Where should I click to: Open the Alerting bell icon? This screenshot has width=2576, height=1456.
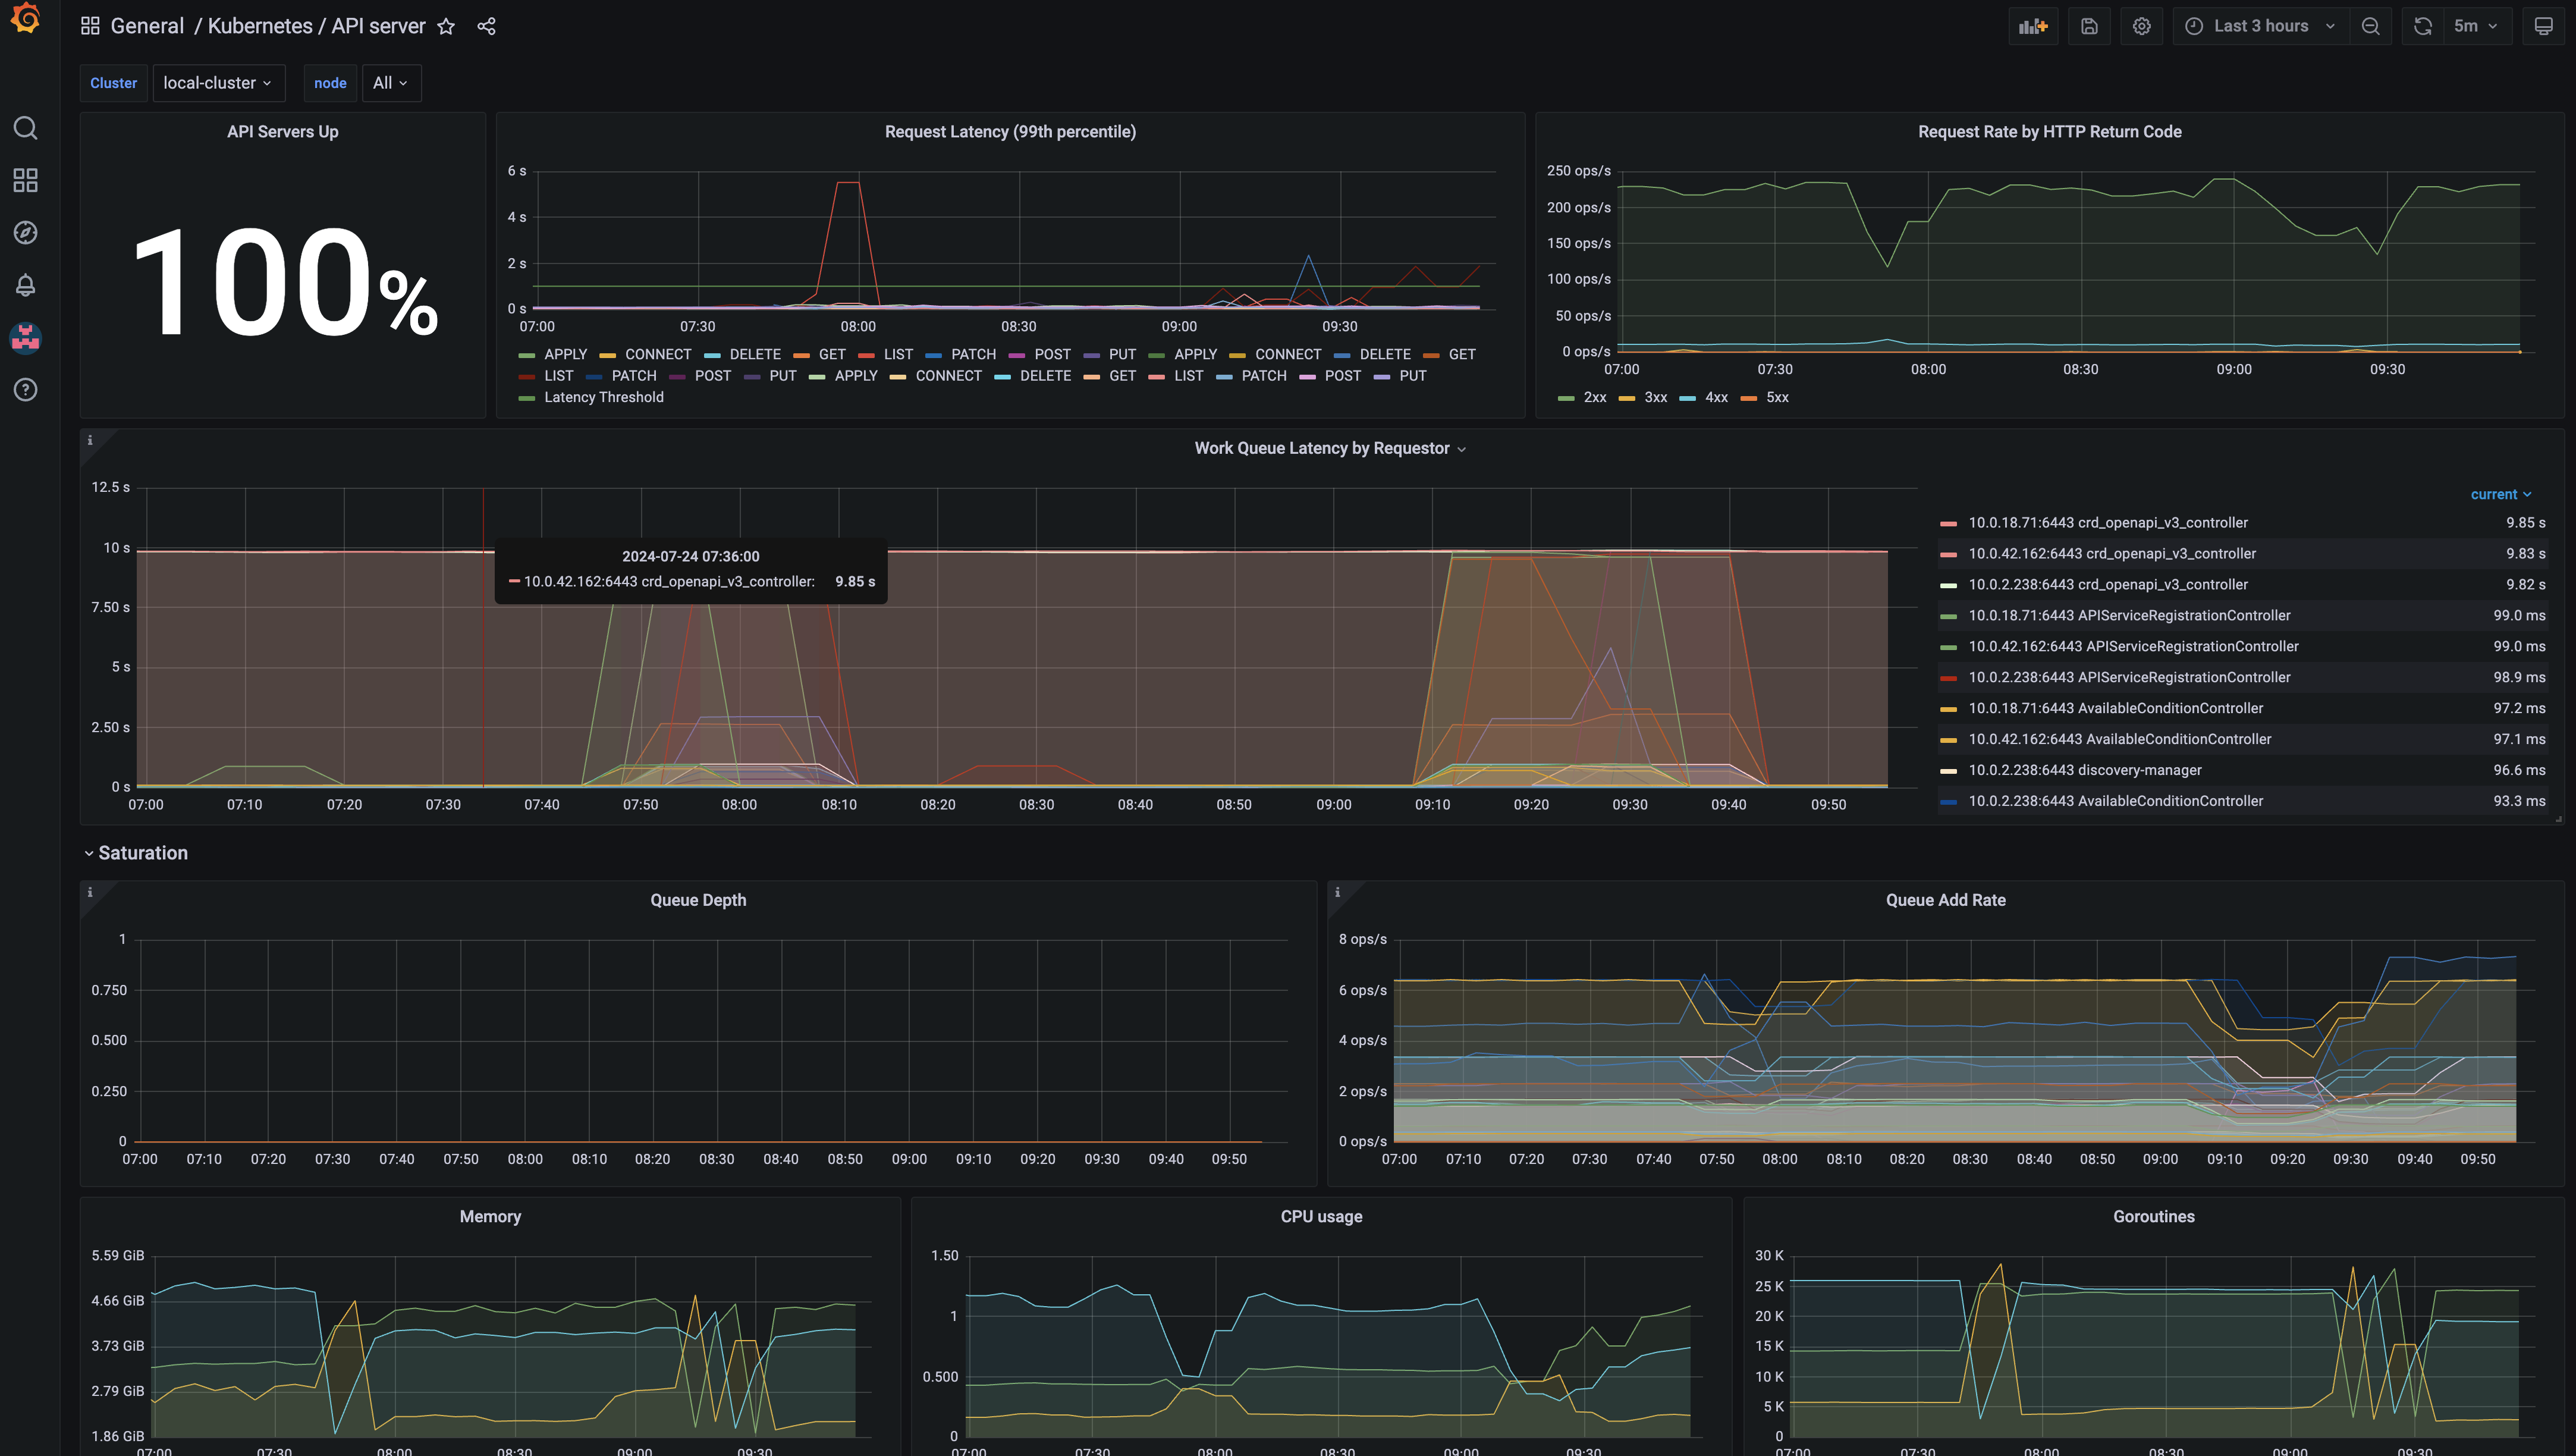click(26, 285)
